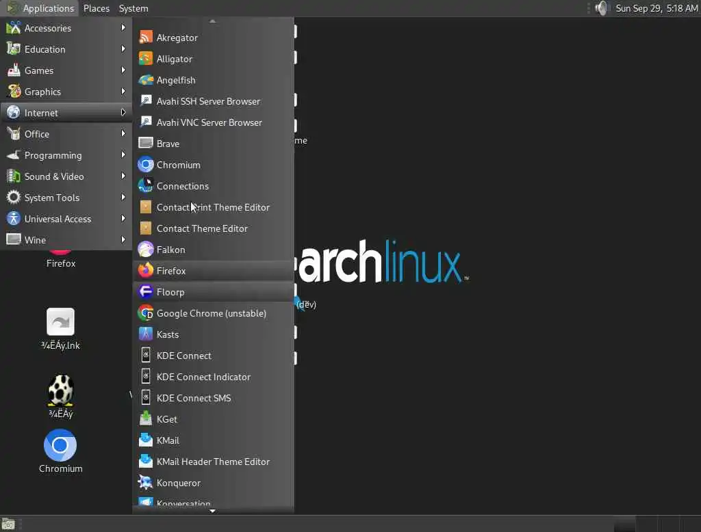Expand the System Tools submenu arrow
701x532 pixels.
[x=123, y=197]
